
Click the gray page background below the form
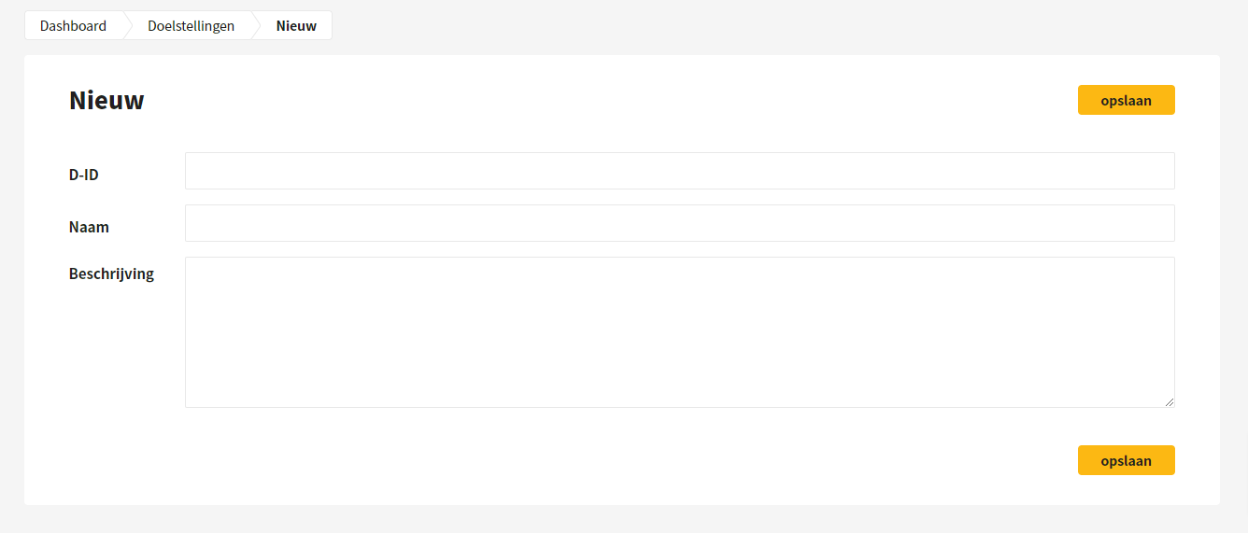pos(622,519)
